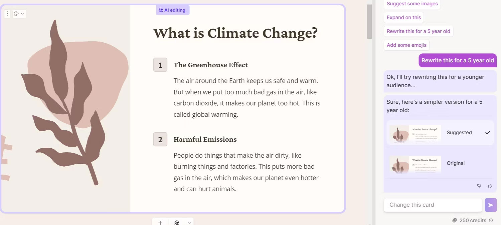This screenshot has width=501, height=225.
Task: Give thumbs down to AI response
Action: 479,186
